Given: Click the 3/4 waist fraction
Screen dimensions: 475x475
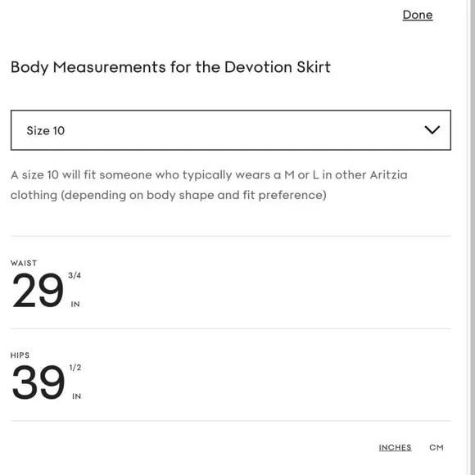Looking at the screenshot, I should 75,275.
